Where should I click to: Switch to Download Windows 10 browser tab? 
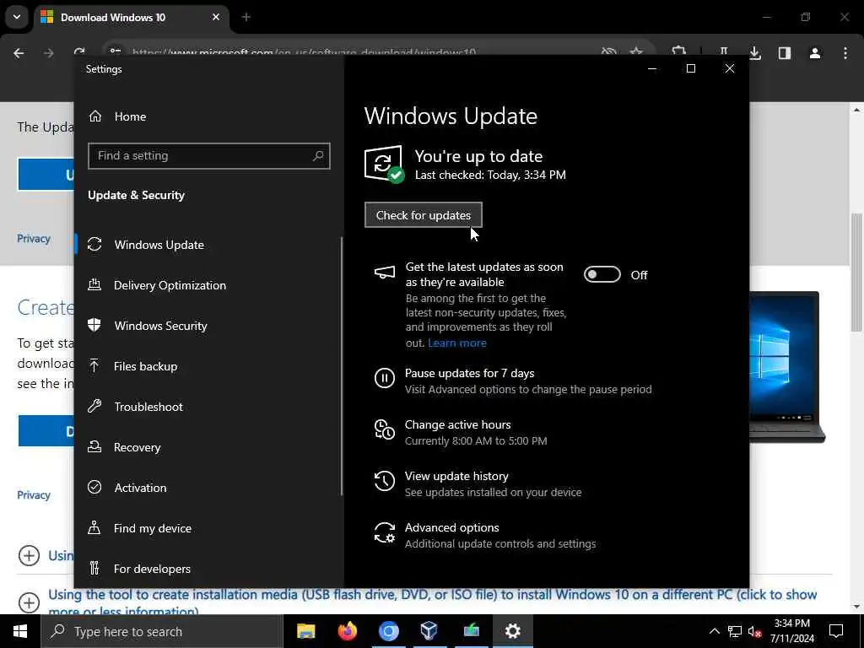click(x=131, y=17)
